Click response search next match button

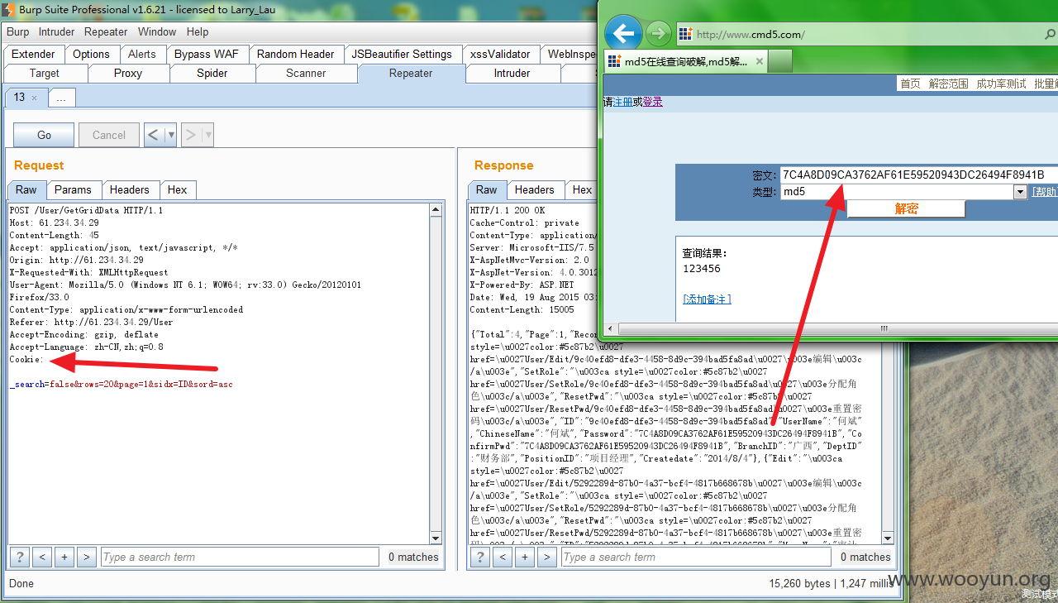[546, 557]
